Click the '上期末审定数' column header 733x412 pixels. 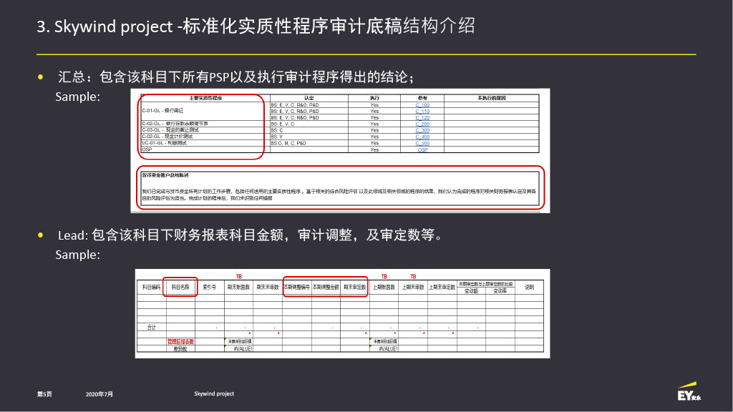pos(442,288)
